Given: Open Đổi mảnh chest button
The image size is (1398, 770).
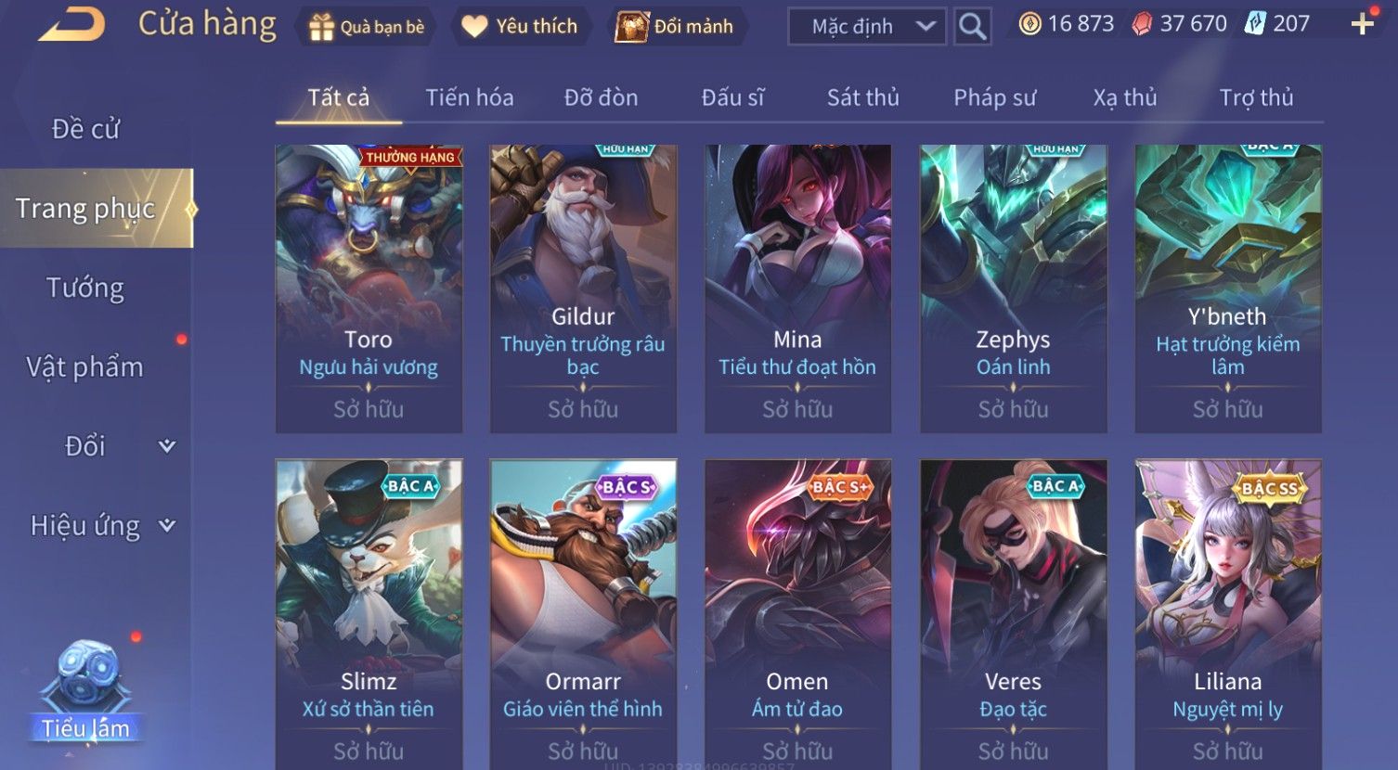Looking at the screenshot, I should point(676,27).
